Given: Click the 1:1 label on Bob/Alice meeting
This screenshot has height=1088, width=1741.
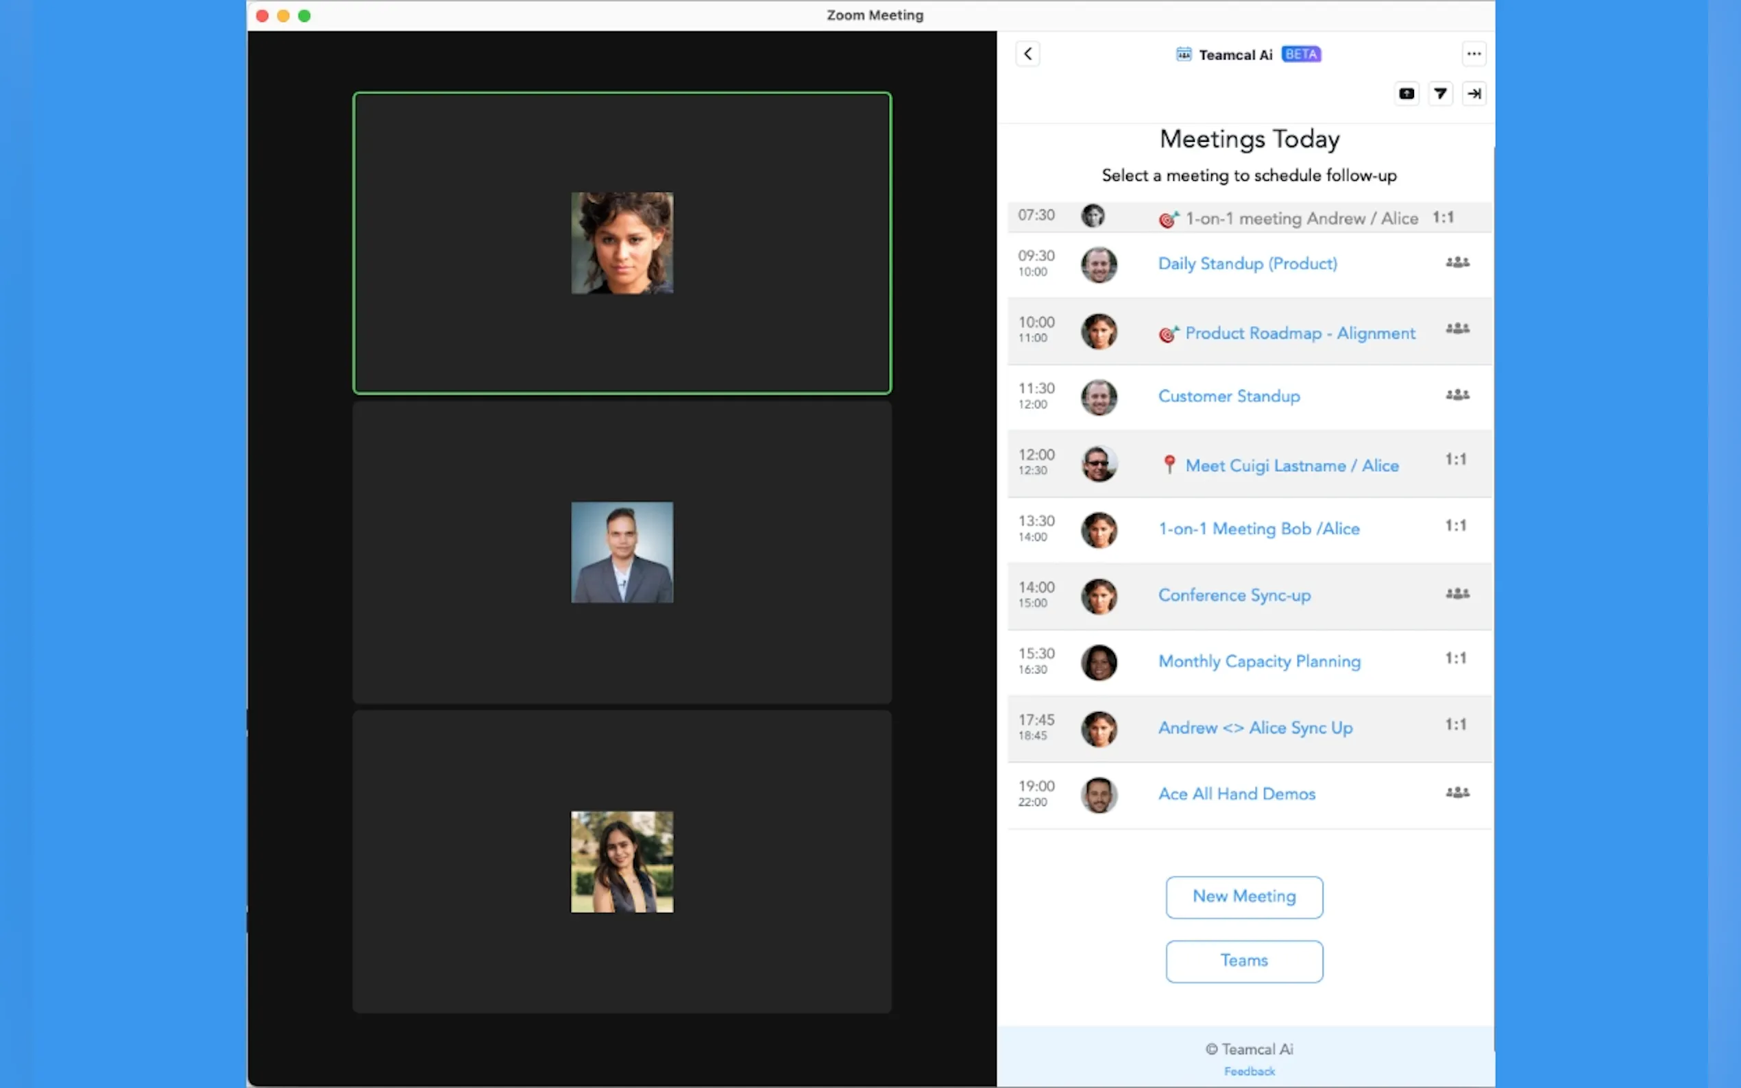Looking at the screenshot, I should [x=1455, y=526].
